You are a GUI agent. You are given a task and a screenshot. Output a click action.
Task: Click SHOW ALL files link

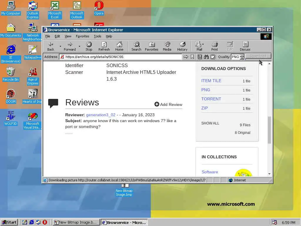coord(210,123)
